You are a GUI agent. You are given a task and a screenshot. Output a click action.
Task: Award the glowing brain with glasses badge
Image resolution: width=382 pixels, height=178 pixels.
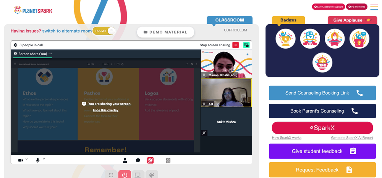pyautogui.click(x=322, y=62)
